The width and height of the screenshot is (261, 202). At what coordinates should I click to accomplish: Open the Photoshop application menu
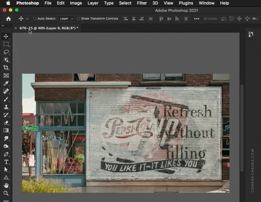click(27, 3)
